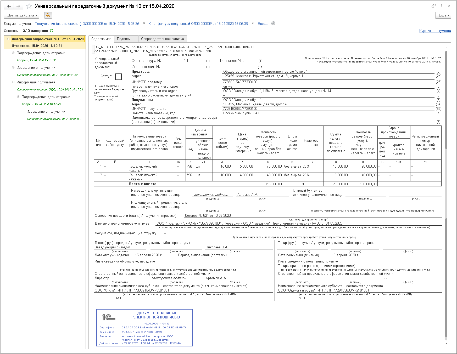Open the Карточка документа link
457x354 pixels.
[x=435, y=31]
